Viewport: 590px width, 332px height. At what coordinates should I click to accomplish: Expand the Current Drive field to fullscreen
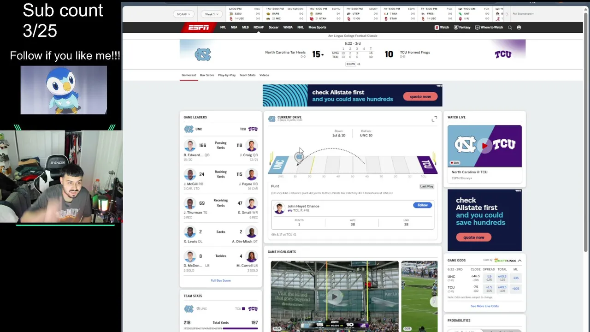point(434,119)
